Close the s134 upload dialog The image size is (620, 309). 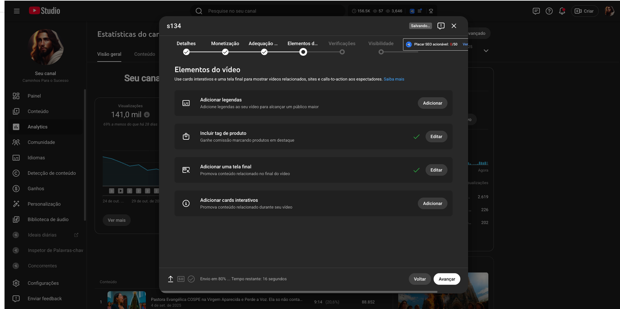click(x=454, y=26)
